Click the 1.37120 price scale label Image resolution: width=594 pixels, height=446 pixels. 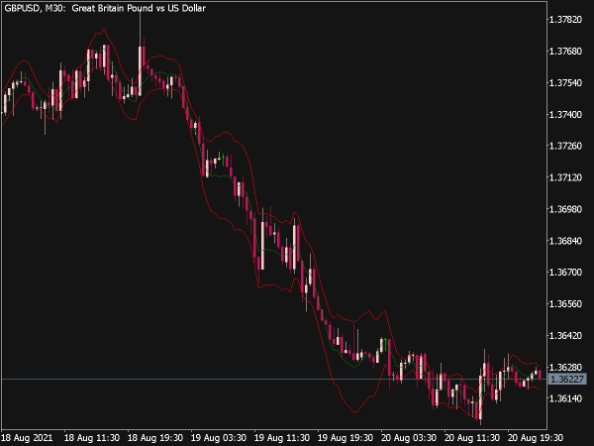[x=565, y=177]
